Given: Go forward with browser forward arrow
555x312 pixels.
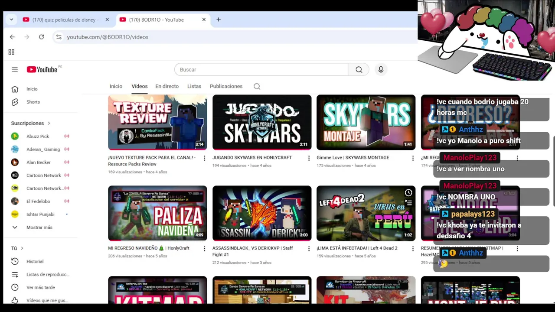Looking at the screenshot, I should coord(27,37).
